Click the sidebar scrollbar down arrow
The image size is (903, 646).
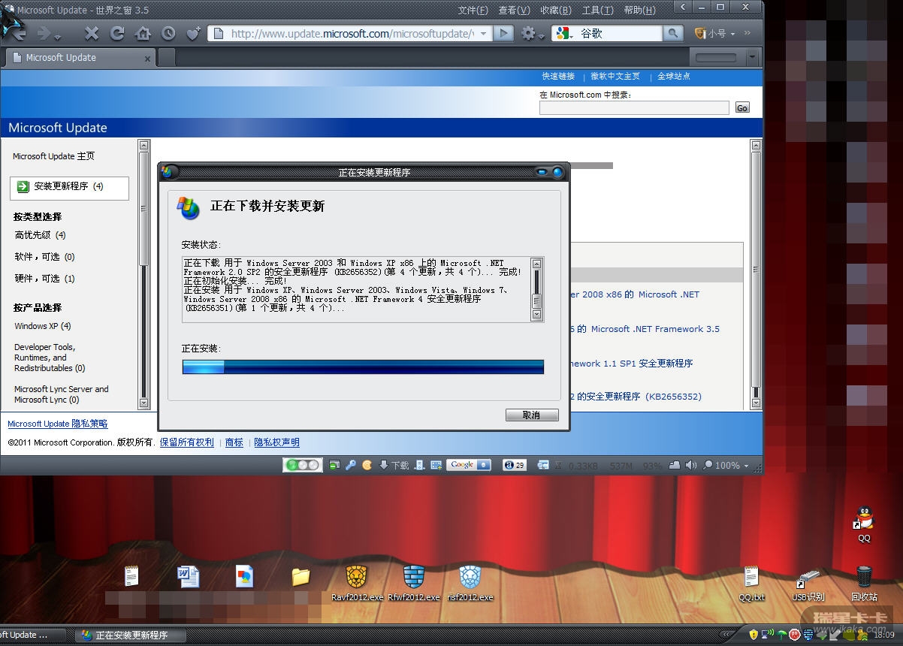point(144,404)
